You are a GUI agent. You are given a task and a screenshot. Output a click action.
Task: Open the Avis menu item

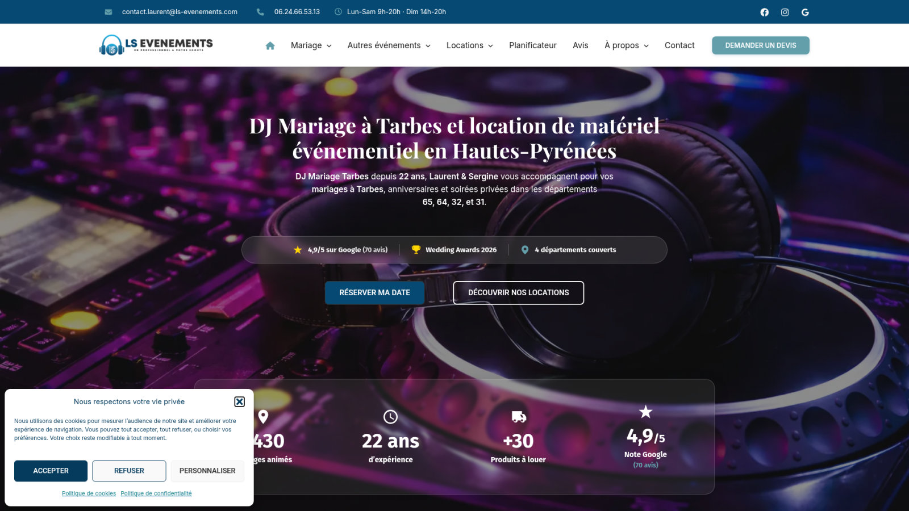[x=581, y=45]
